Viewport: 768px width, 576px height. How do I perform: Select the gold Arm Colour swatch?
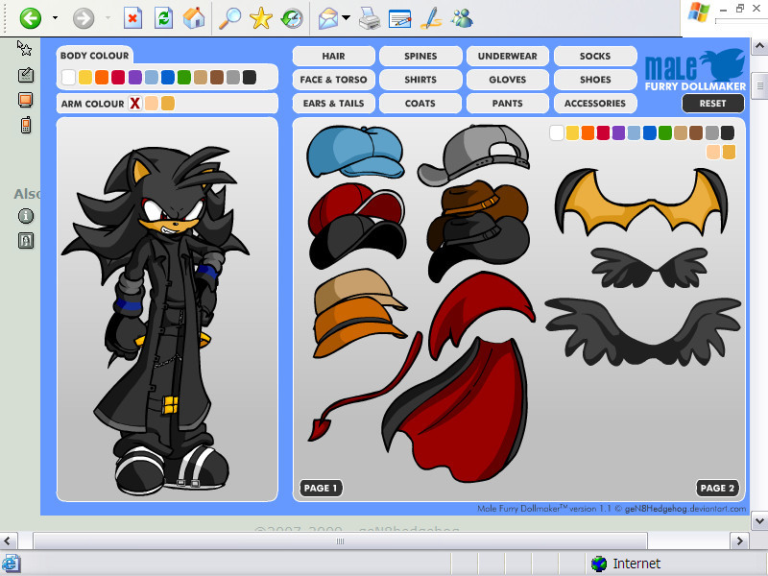point(167,104)
